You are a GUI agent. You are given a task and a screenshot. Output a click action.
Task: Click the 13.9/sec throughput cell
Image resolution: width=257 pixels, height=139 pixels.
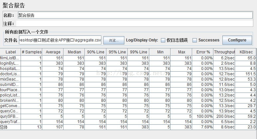224,111
